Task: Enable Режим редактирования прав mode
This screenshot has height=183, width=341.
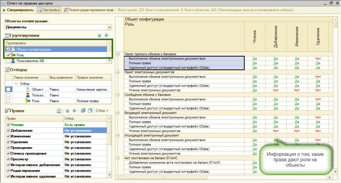Action: pos(88,10)
